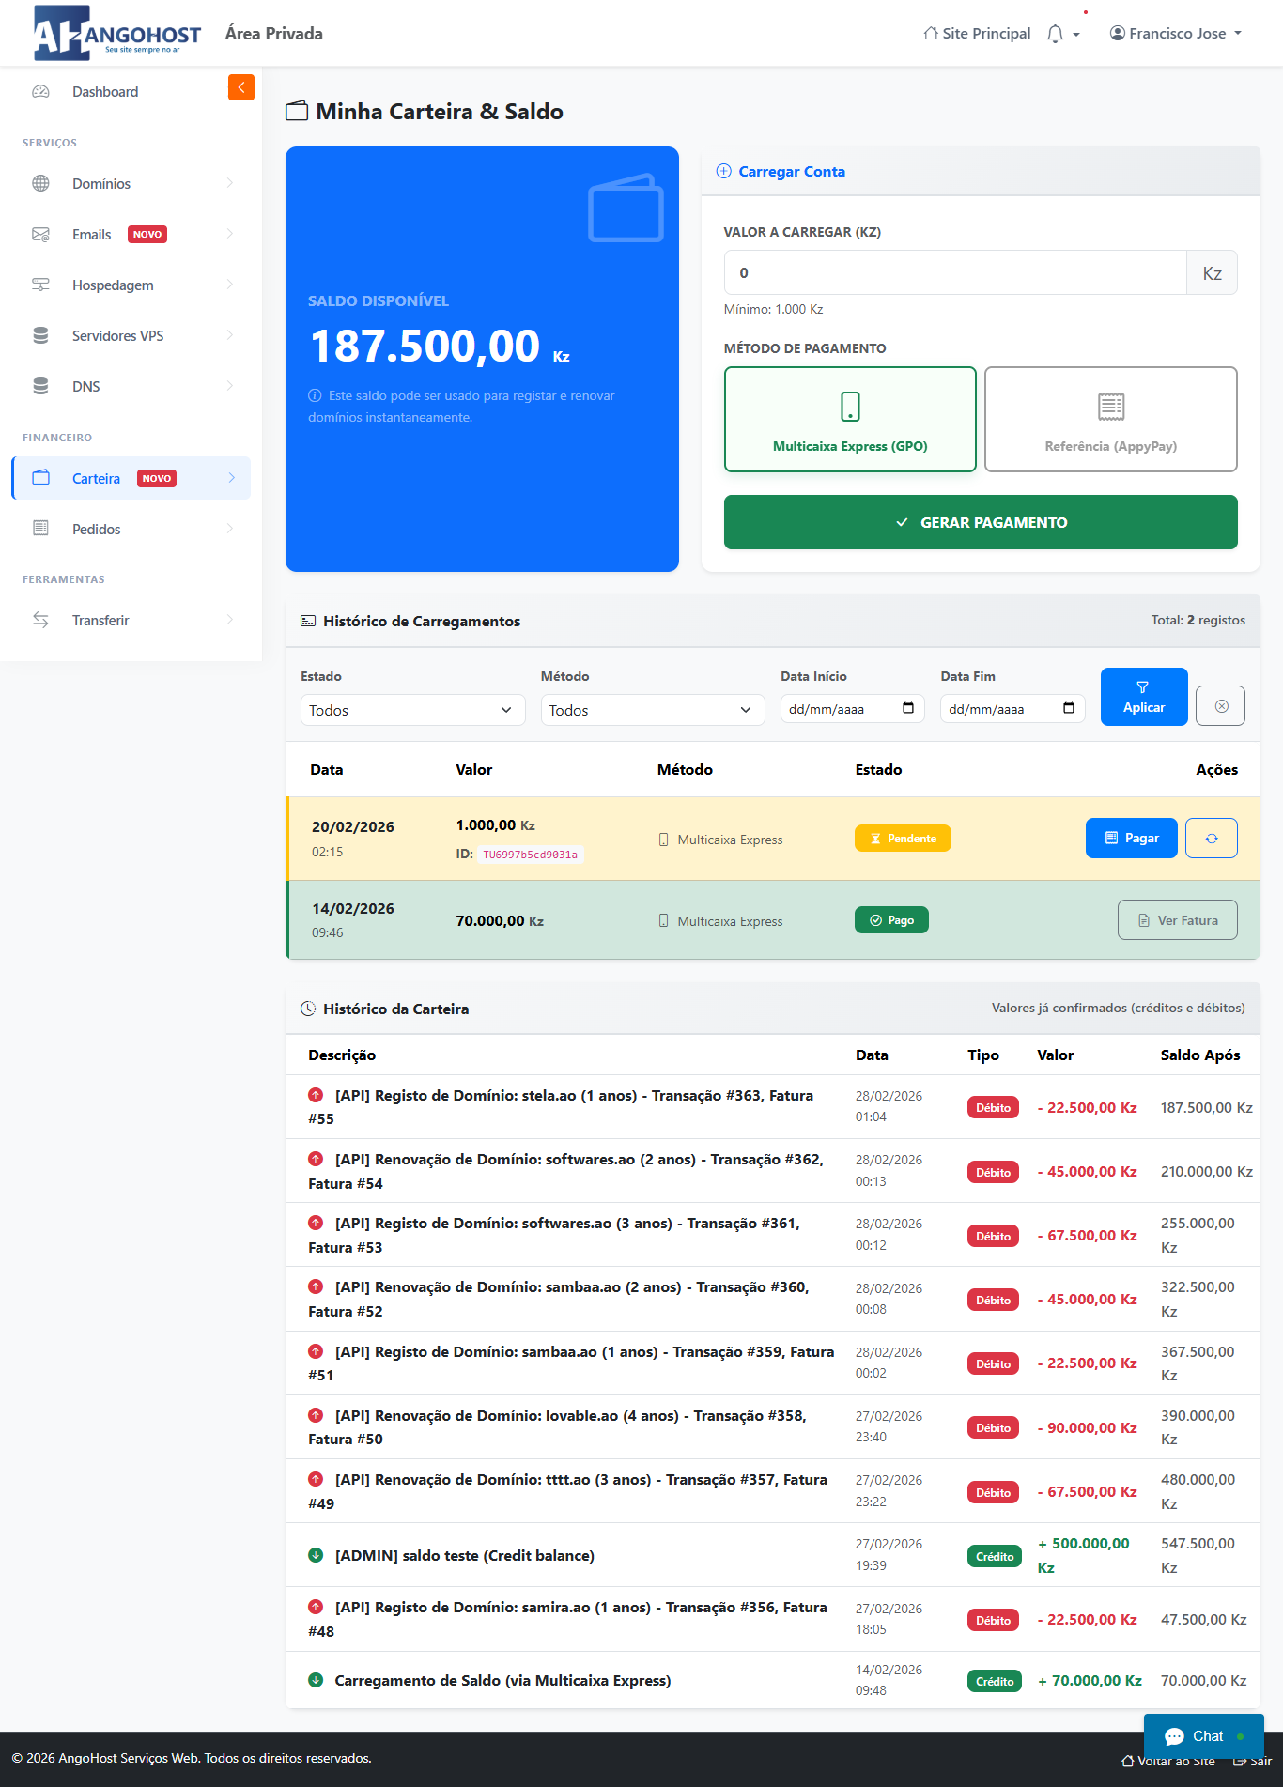
Task: Click the refresh icon beside Pagar
Action: pos(1211,839)
